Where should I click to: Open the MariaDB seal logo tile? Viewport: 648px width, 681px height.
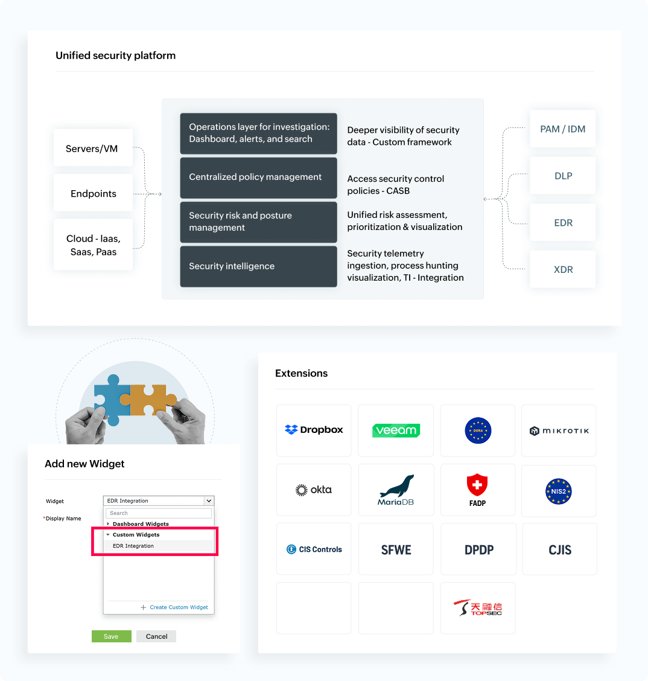coord(396,490)
